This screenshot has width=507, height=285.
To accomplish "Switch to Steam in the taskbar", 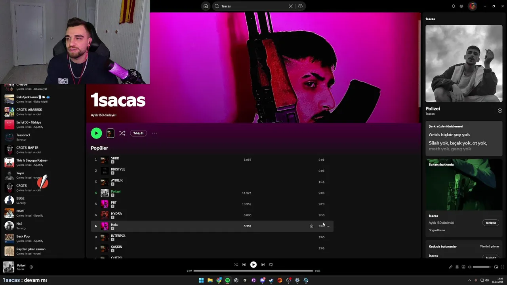I will pyautogui.click(x=271, y=280).
